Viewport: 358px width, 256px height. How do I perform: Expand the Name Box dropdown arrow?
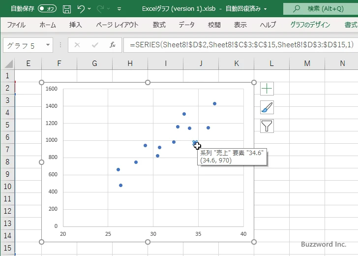pyautogui.click(x=48, y=45)
